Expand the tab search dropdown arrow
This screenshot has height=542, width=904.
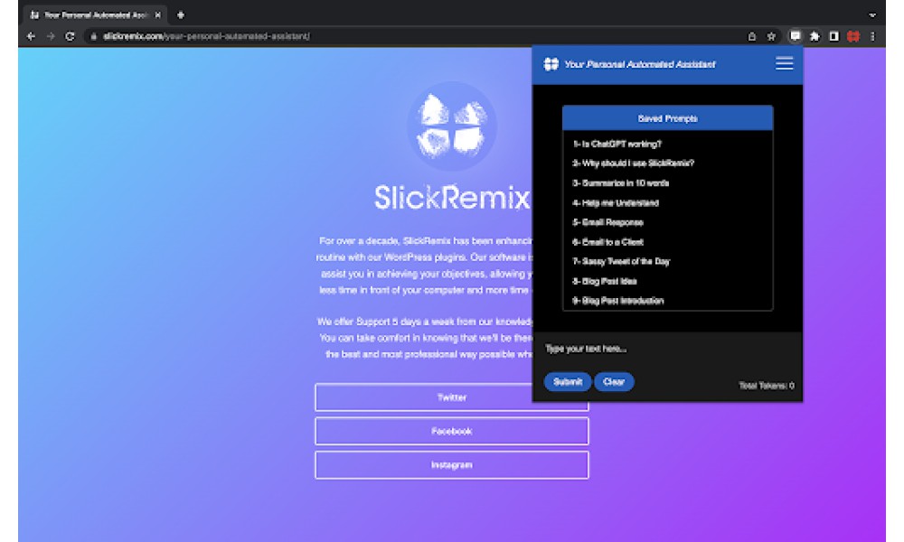click(872, 15)
